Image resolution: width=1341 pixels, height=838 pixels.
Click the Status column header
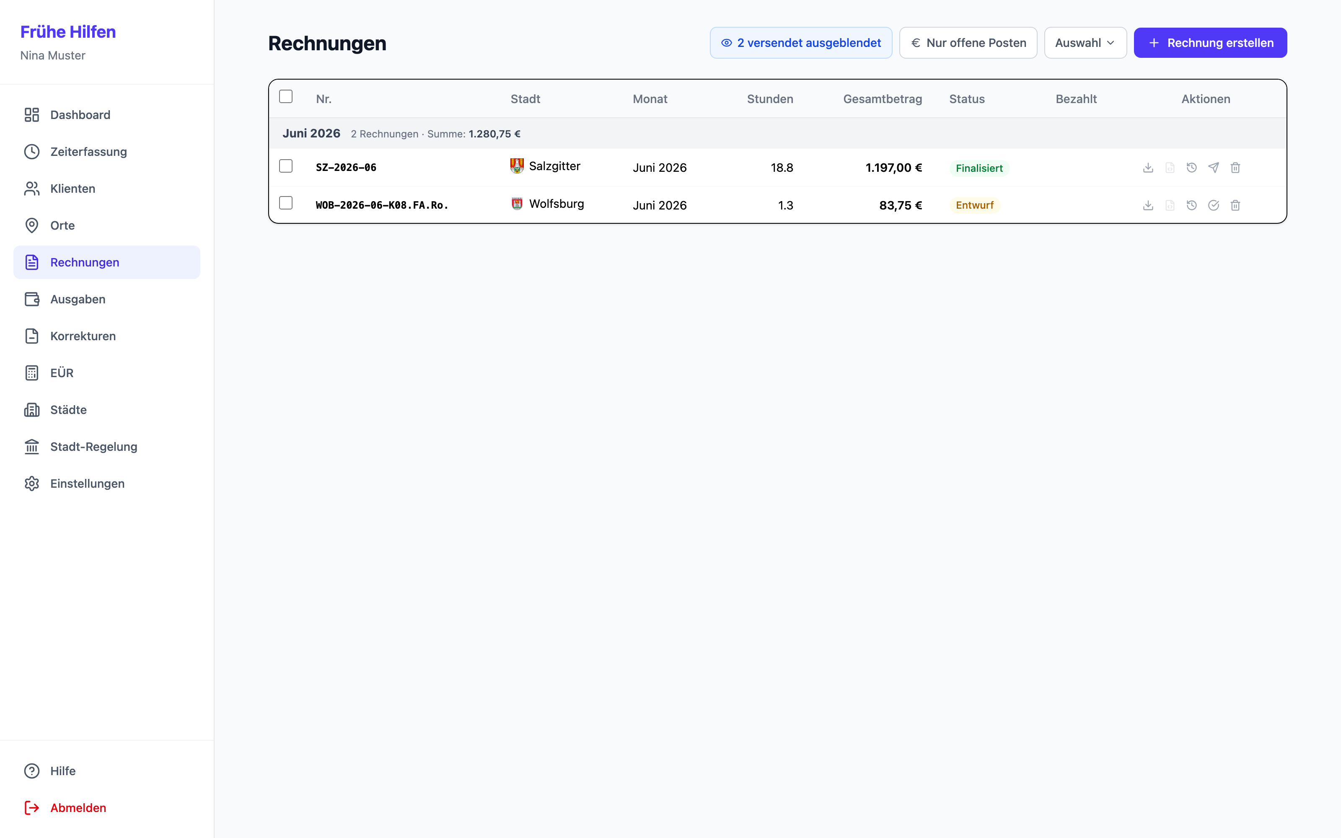[967, 99]
